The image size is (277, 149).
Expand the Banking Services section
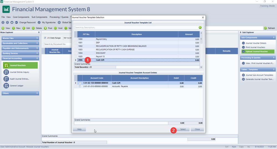click(x=37, y=53)
